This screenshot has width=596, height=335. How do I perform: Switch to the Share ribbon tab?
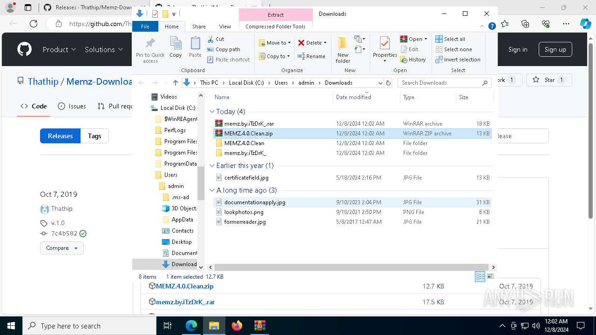tap(199, 27)
